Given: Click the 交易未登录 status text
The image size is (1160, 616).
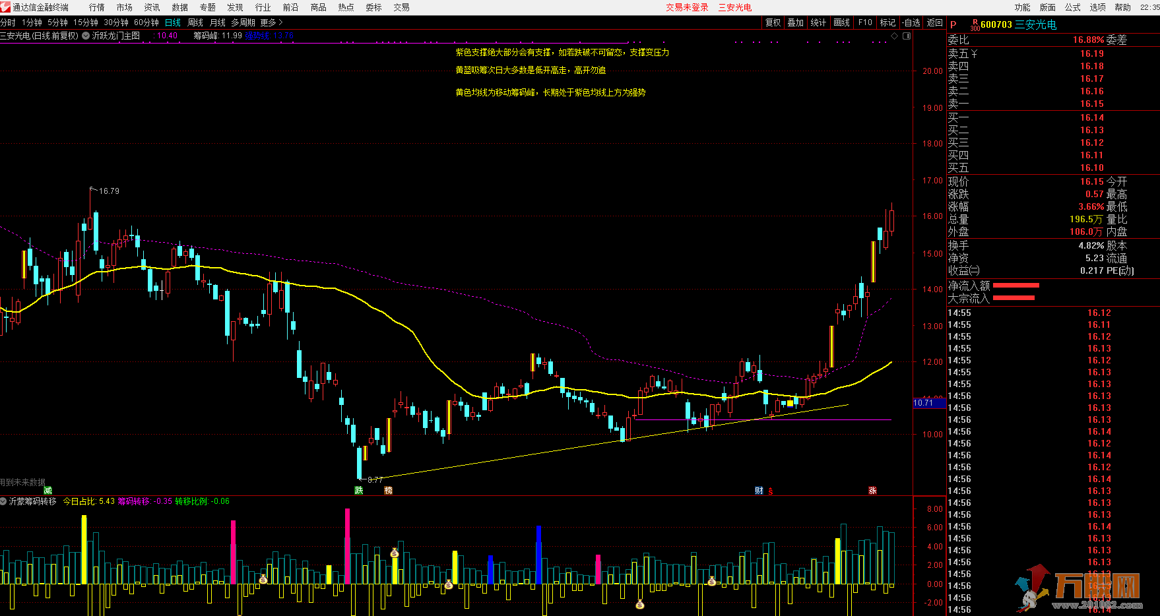Looking at the screenshot, I should point(687,7).
